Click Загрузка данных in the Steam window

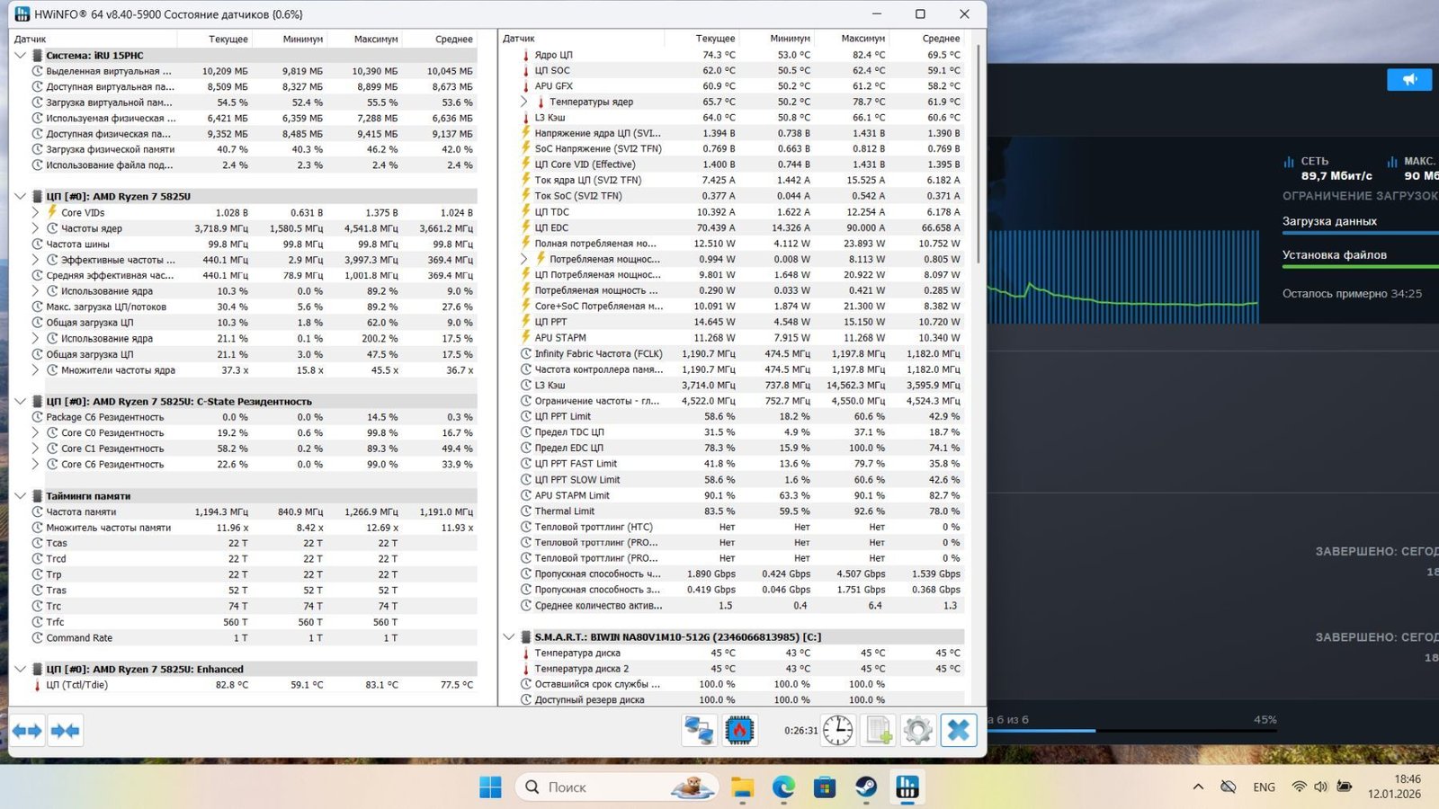1329,221
